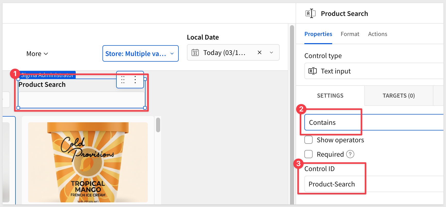
Task: Clear the Local Date value with X icon
Action: click(x=260, y=52)
